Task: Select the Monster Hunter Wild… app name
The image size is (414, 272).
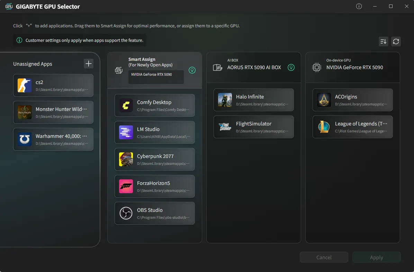Action: point(61,109)
